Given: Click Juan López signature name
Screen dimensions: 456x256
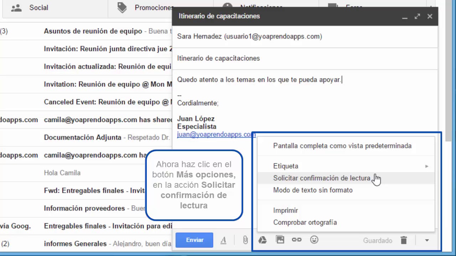Looking at the screenshot, I should click(x=196, y=119).
